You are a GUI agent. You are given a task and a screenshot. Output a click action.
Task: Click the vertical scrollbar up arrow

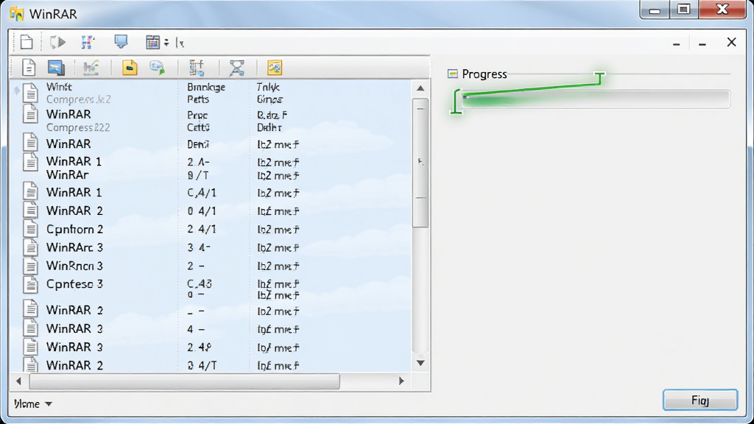[420, 88]
